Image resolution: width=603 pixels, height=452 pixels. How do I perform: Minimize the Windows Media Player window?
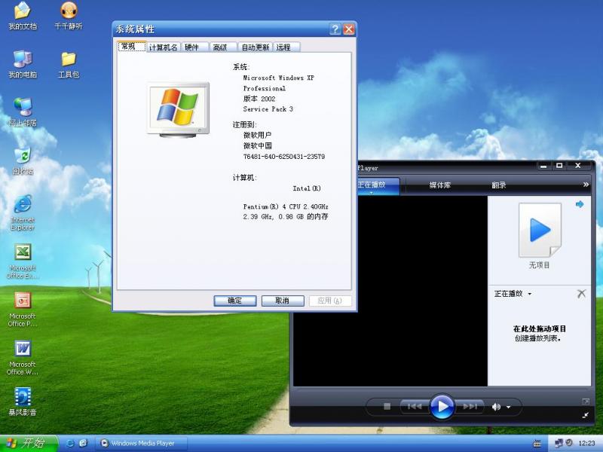(x=543, y=166)
